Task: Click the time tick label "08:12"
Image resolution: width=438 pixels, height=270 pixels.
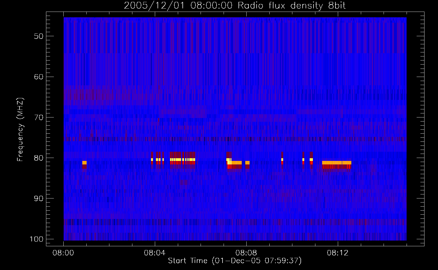Action: click(x=338, y=253)
